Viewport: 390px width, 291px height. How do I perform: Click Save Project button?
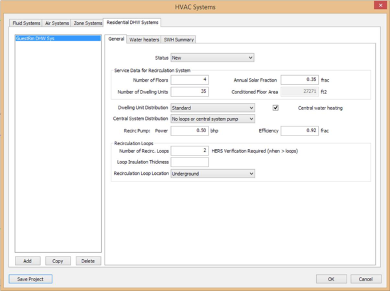click(30, 279)
